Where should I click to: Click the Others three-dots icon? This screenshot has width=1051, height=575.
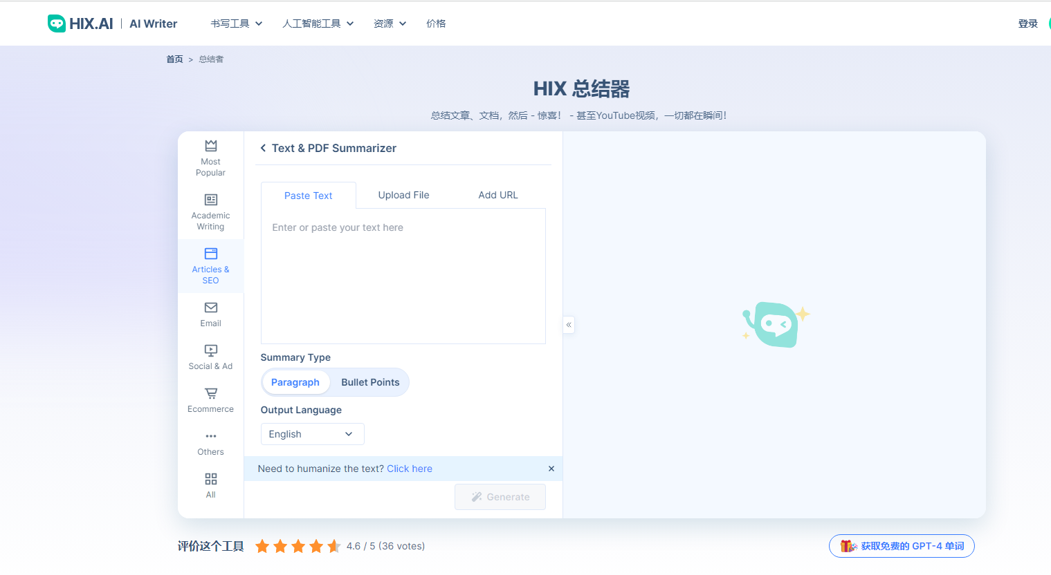(211, 436)
